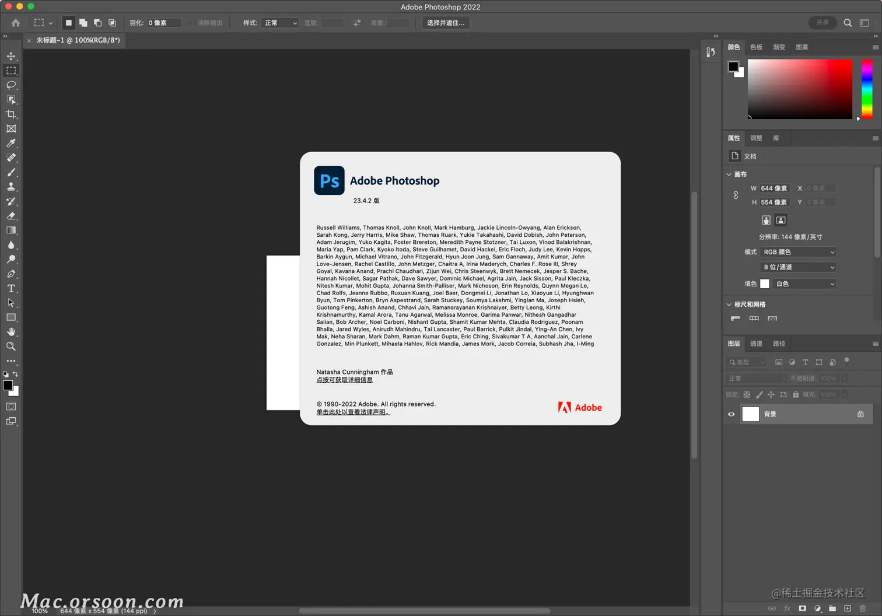
Task: Select the Object Selection tool
Action: (11, 100)
